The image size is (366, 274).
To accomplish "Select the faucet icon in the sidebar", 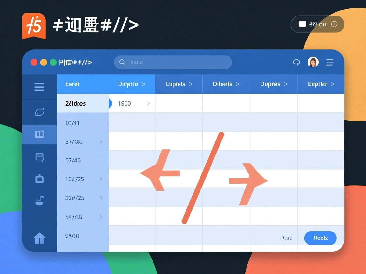I will [39, 200].
